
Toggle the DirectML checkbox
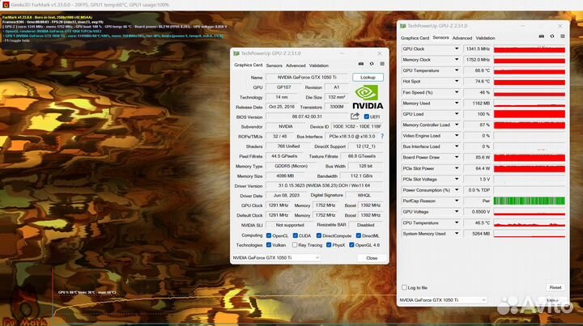pos(359,235)
